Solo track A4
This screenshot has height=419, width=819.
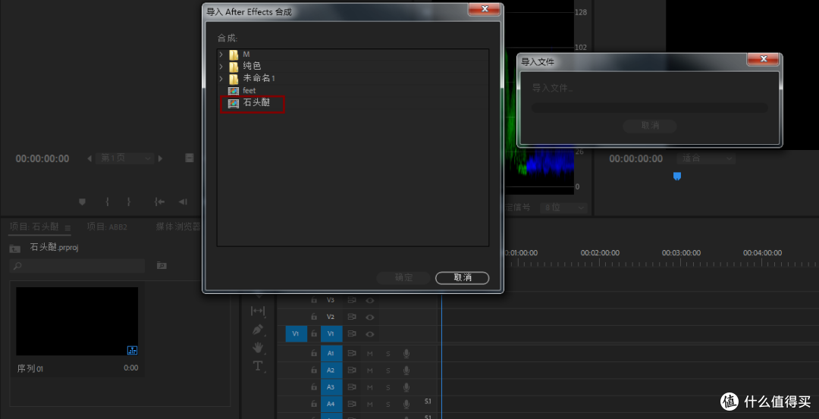[388, 404]
